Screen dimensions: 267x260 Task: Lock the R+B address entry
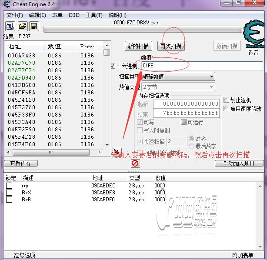[9, 200]
